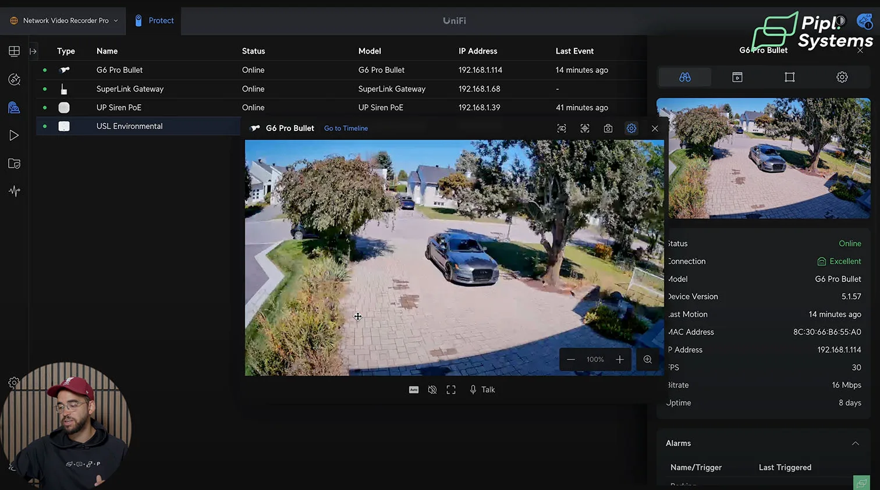
Task: Click the camera preview thumbnail in side panel
Action: coord(764,158)
